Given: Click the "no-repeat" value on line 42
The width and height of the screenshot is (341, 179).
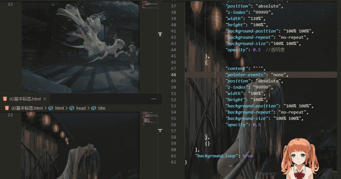Looking at the screenshot, I should tap(292, 37).
